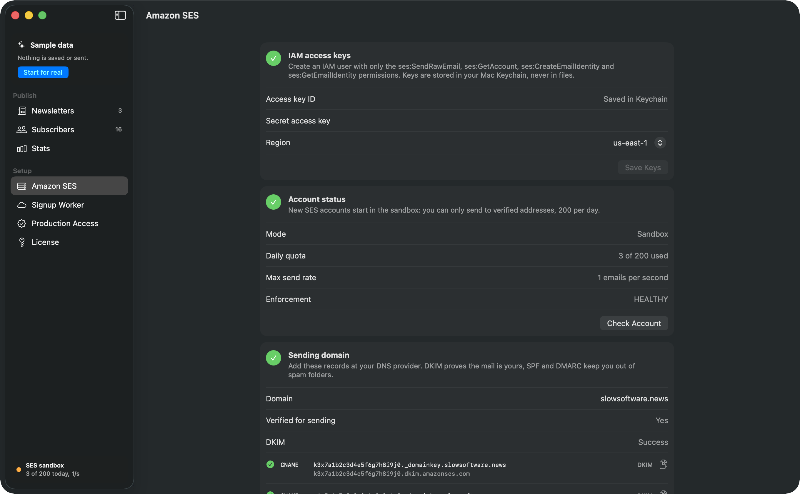This screenshot has width=800, height=494.
Task: Open the Region dropdown us-east-1
Action: tap(639, 143)
